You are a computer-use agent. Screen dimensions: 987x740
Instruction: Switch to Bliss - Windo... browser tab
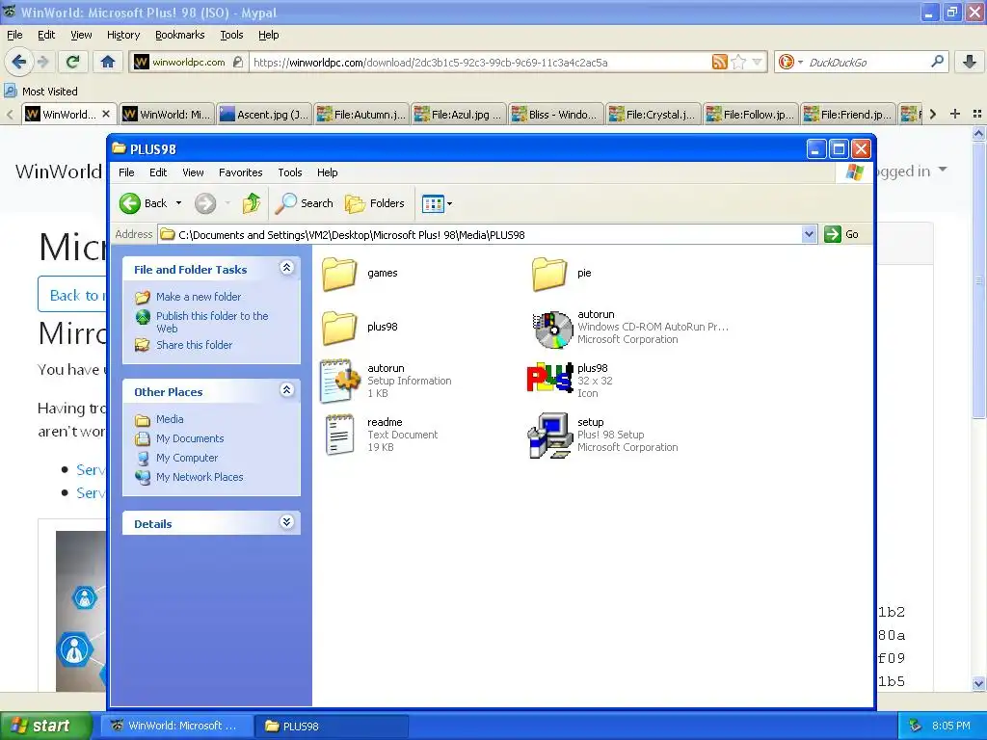tap(557, 115)
